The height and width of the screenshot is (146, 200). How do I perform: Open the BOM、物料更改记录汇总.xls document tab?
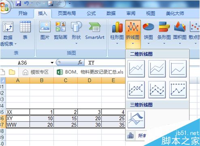90,72
